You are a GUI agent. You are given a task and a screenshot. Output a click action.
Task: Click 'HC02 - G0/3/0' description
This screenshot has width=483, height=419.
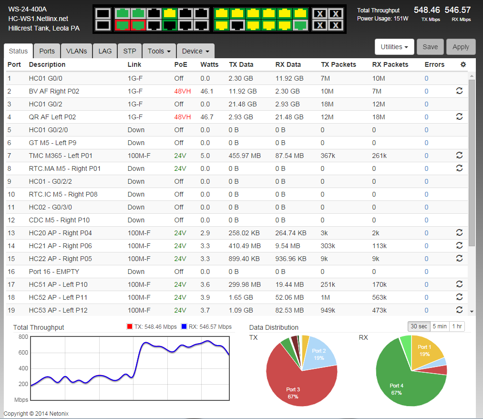coord(50,207)
